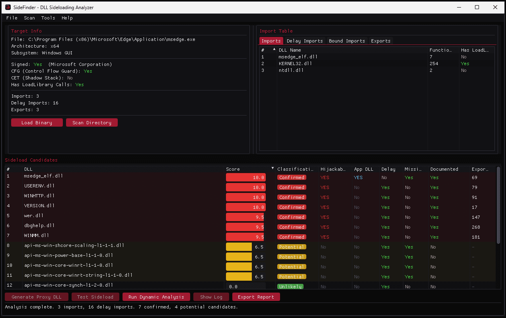This screenshot has height=318, width=506.
Task: Click blue YES in App DLL column
Action: [x=358, y=177]
